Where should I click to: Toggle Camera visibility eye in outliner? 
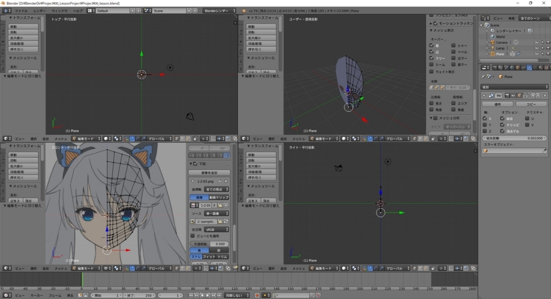(x=536, y=42)
